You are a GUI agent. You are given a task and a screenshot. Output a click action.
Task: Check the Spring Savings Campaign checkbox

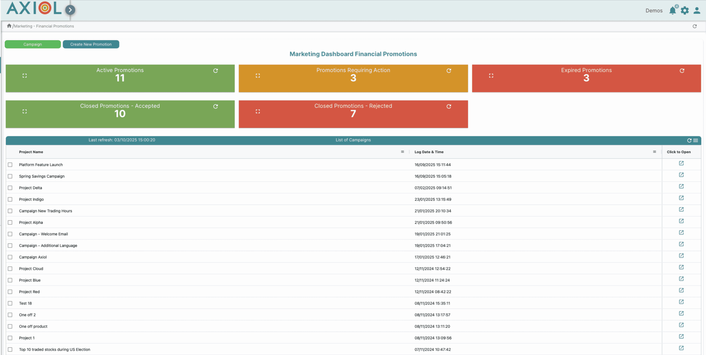[10, 176]
